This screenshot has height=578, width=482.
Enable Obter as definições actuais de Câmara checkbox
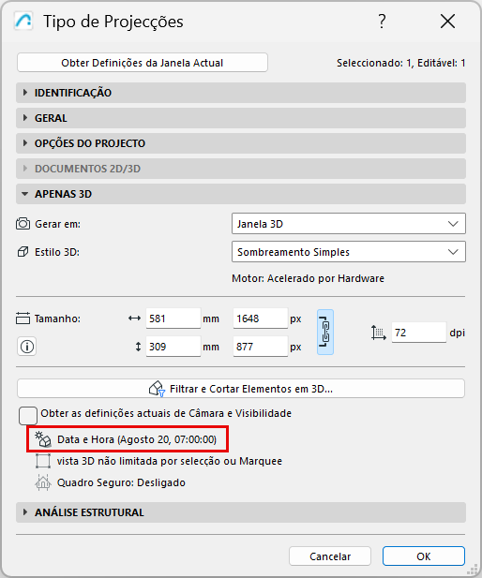coord(28,416)
